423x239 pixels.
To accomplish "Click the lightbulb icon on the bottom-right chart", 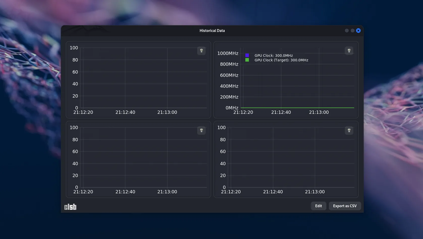I will (x=349, y=130).
